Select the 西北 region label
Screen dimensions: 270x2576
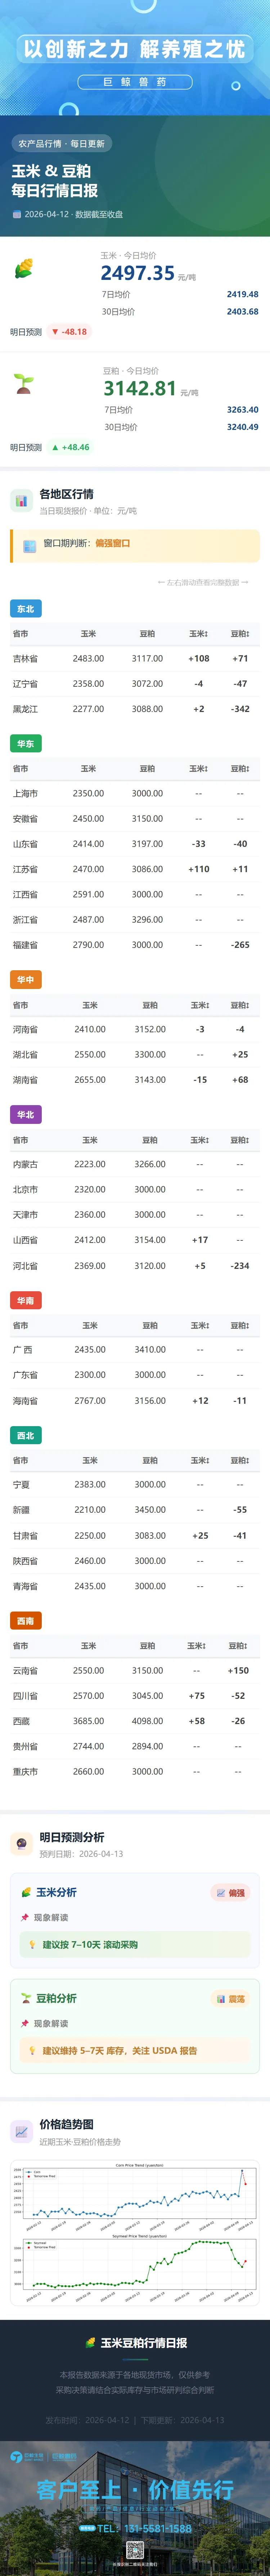point(25,1435)
